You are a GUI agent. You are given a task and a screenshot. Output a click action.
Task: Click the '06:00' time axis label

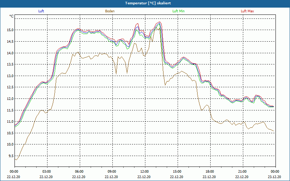tap(80, 172)
